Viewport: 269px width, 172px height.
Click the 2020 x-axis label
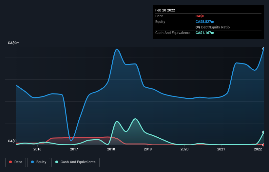click(x=184, y=149)
